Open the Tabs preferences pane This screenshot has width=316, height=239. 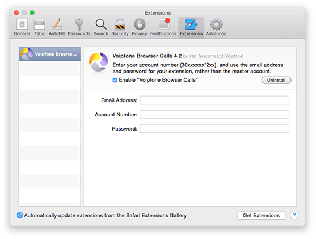point(39,27)
